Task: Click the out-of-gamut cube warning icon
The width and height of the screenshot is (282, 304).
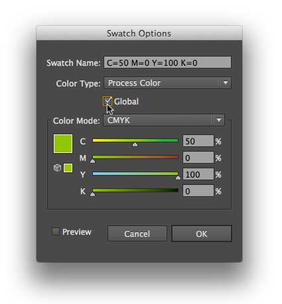Action: coord(57,168)
